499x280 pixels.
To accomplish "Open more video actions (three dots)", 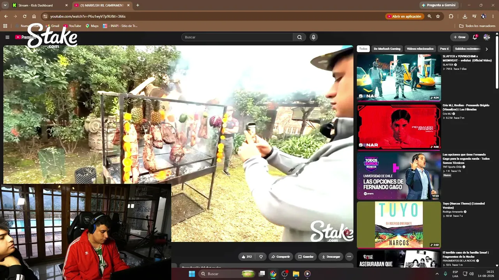I will pos(349,257).
